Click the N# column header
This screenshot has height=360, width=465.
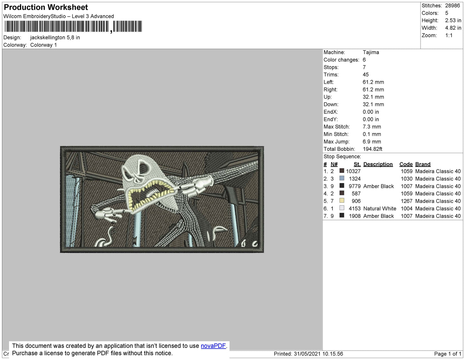pos(334,164)
